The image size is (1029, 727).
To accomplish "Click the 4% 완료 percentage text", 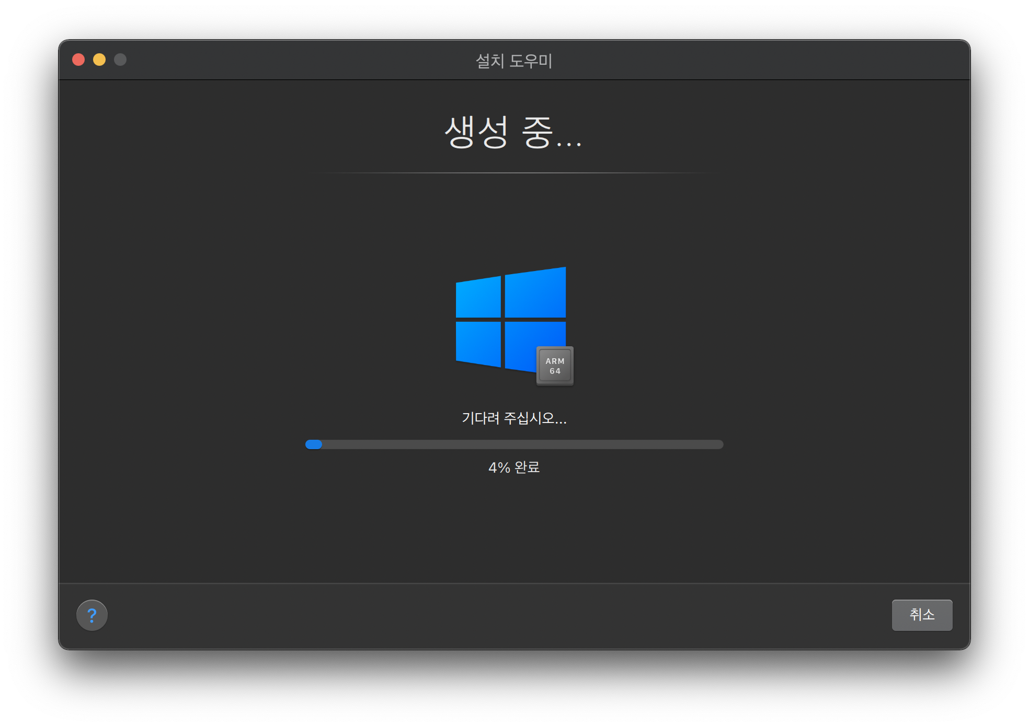I will click(514, 467).
